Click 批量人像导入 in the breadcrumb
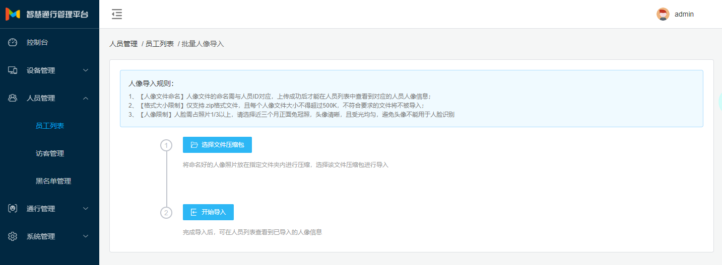This screenshot has height=265, width=722. pos(203,44)
